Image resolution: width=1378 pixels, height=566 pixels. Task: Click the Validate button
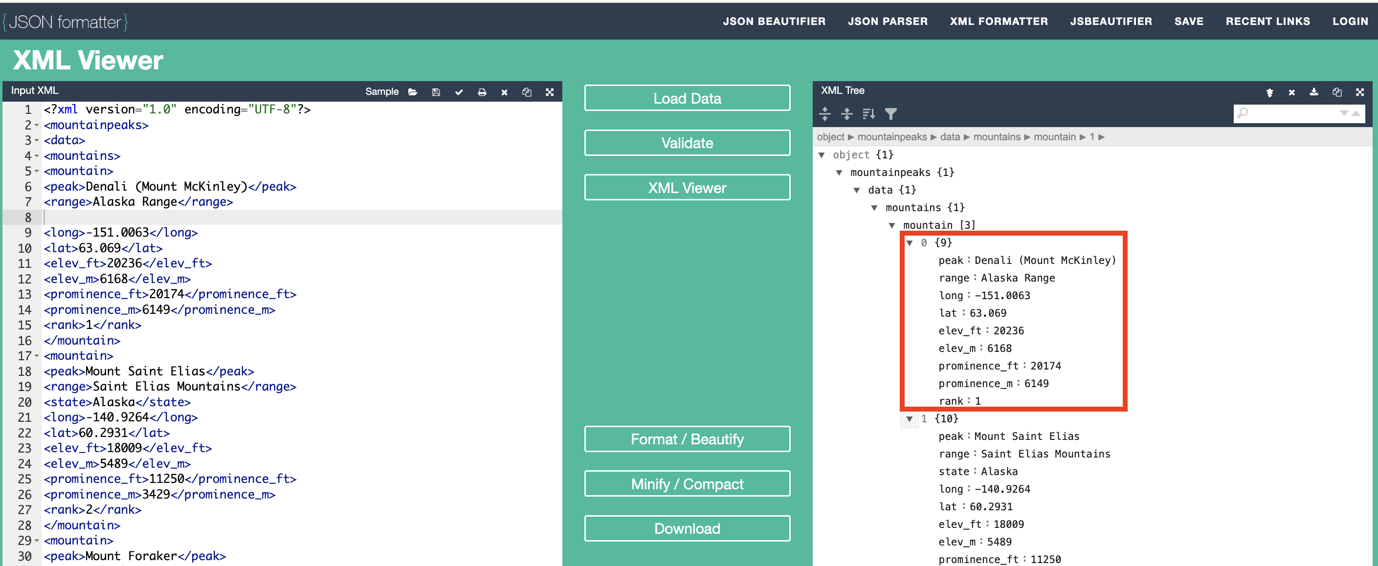tap(687, 143)
